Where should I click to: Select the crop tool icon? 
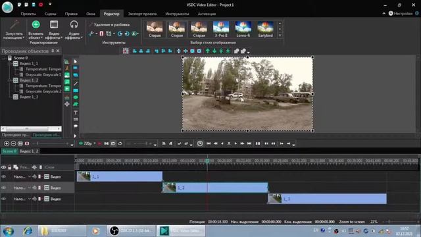tap(109, 34)
